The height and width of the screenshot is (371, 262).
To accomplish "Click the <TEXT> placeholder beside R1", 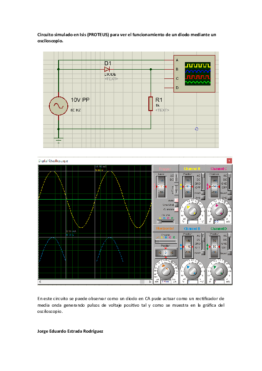I will [162, 110].
